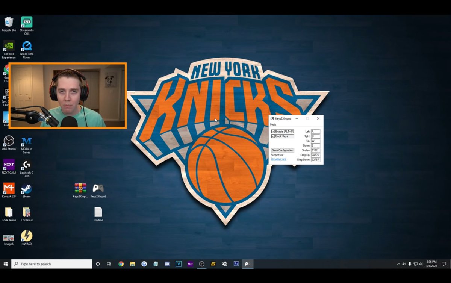Image resolution: width=451 pixels, height=283 pixels.
Task: Open the Donation Link hyperlink
Action: tap(278, 159)
